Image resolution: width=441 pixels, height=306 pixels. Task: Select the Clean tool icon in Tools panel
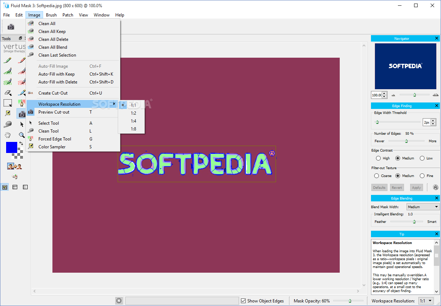coord(8,124)
